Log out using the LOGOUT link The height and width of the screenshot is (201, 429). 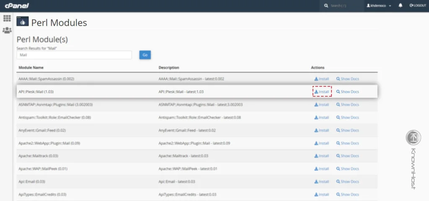[x=418, y=5]
